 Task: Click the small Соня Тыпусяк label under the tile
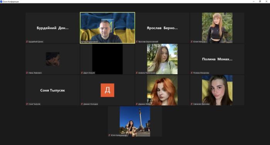34,104
